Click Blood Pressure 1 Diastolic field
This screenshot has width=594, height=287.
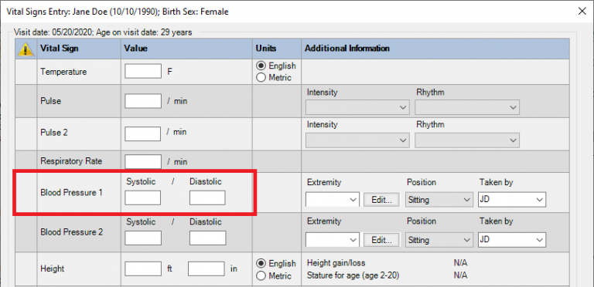point(207,198)
